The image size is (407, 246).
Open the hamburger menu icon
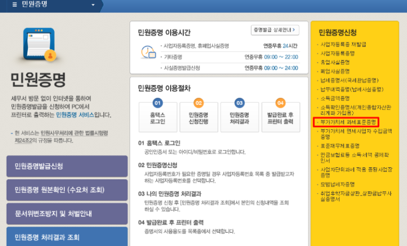click(x=15, y=5)
